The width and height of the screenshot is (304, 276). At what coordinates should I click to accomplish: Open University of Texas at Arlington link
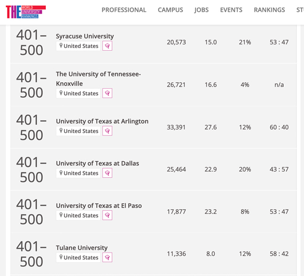pyautogui.click(x=102, y=121)
